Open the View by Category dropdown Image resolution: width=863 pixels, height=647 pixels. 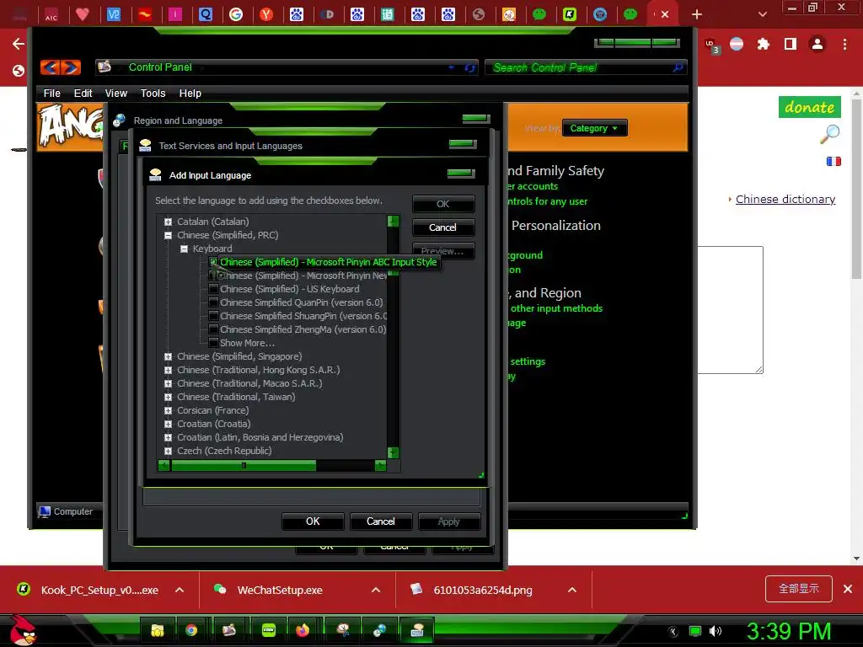(x=594, y=128)
